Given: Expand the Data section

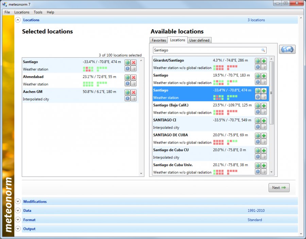Looking at the screenshot, I should [x=18, y=210].
